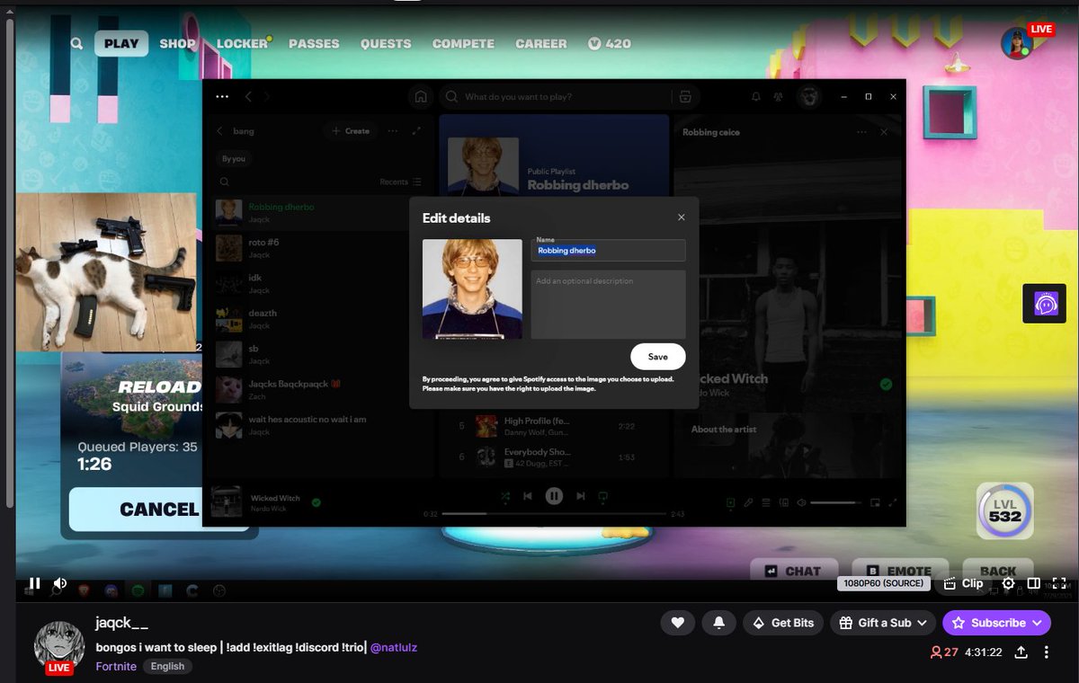This screenshot has height=683, width=1079.
Task: Skip to next track in Spotify
Action: [x=581, y=496]
